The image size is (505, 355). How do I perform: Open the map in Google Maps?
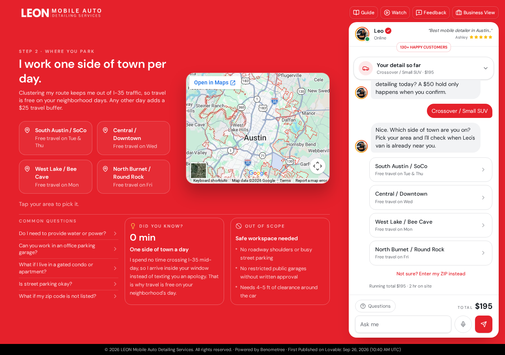click(x=215, y=82)
